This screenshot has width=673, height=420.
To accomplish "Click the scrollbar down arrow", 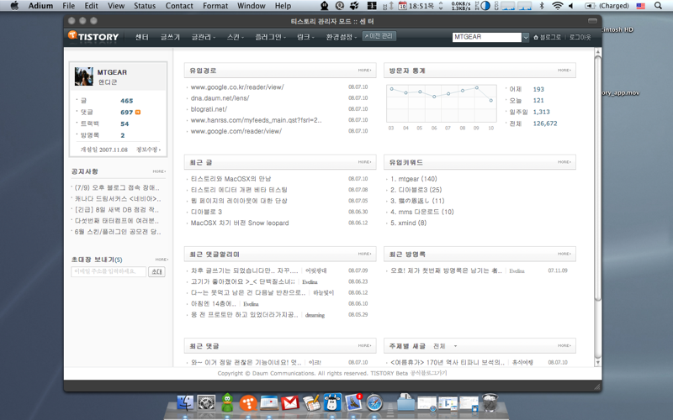I will [x=597, y=363].
